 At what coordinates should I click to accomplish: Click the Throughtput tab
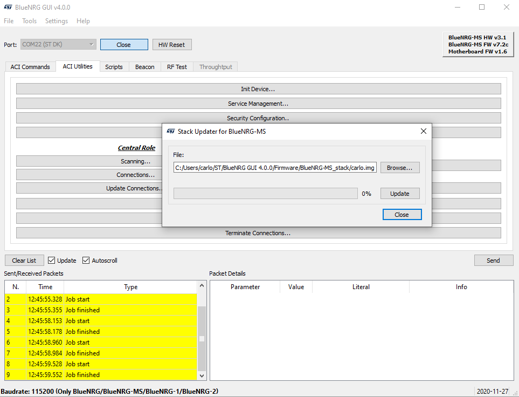click(216, 66)
